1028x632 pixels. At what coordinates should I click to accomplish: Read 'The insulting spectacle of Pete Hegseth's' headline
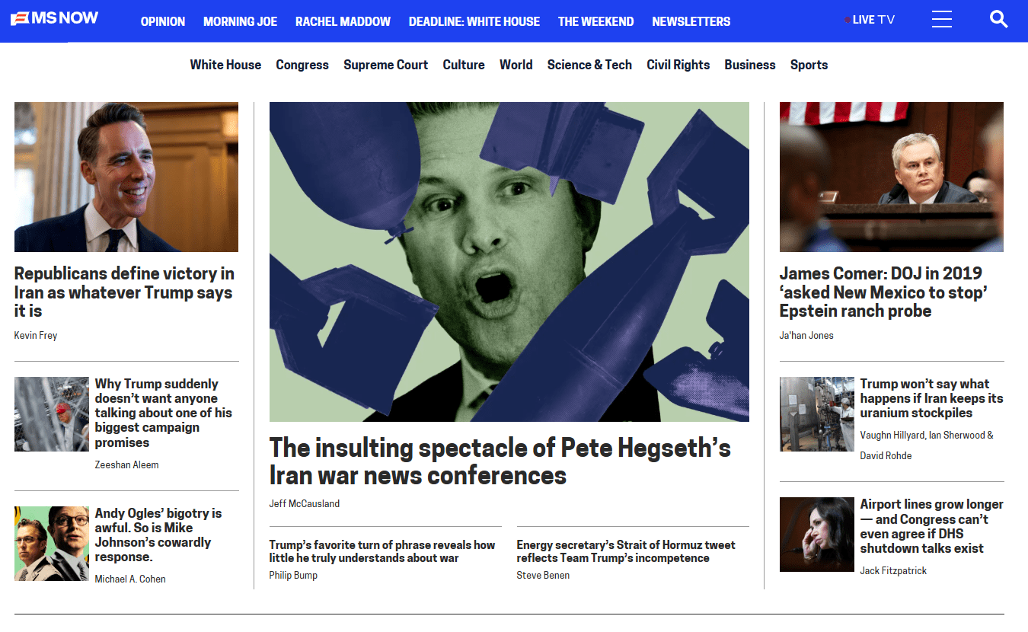click(500, 461)
